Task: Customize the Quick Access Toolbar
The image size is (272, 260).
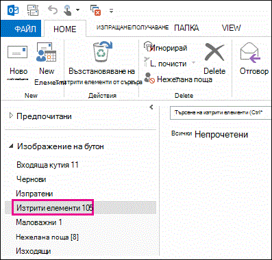Action: click(x=111, y=10)
